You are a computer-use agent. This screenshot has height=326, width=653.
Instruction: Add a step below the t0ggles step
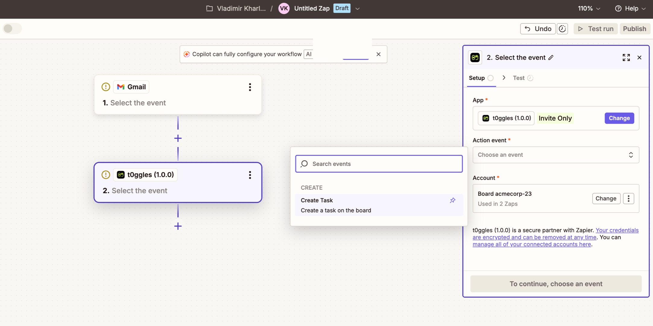pyautogui.click(x=178, y=226)
